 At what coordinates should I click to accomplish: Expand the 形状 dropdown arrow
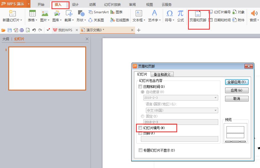click(85, 20)
